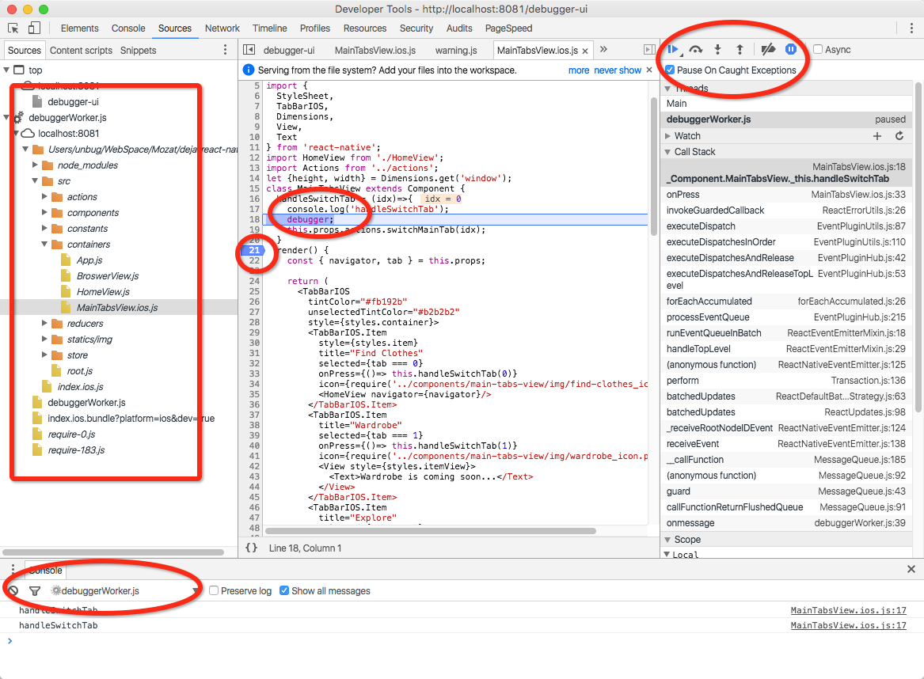924x679 pixels.
Task: Click the navigator horizontal scrollbar
Action: coord(113,552)
